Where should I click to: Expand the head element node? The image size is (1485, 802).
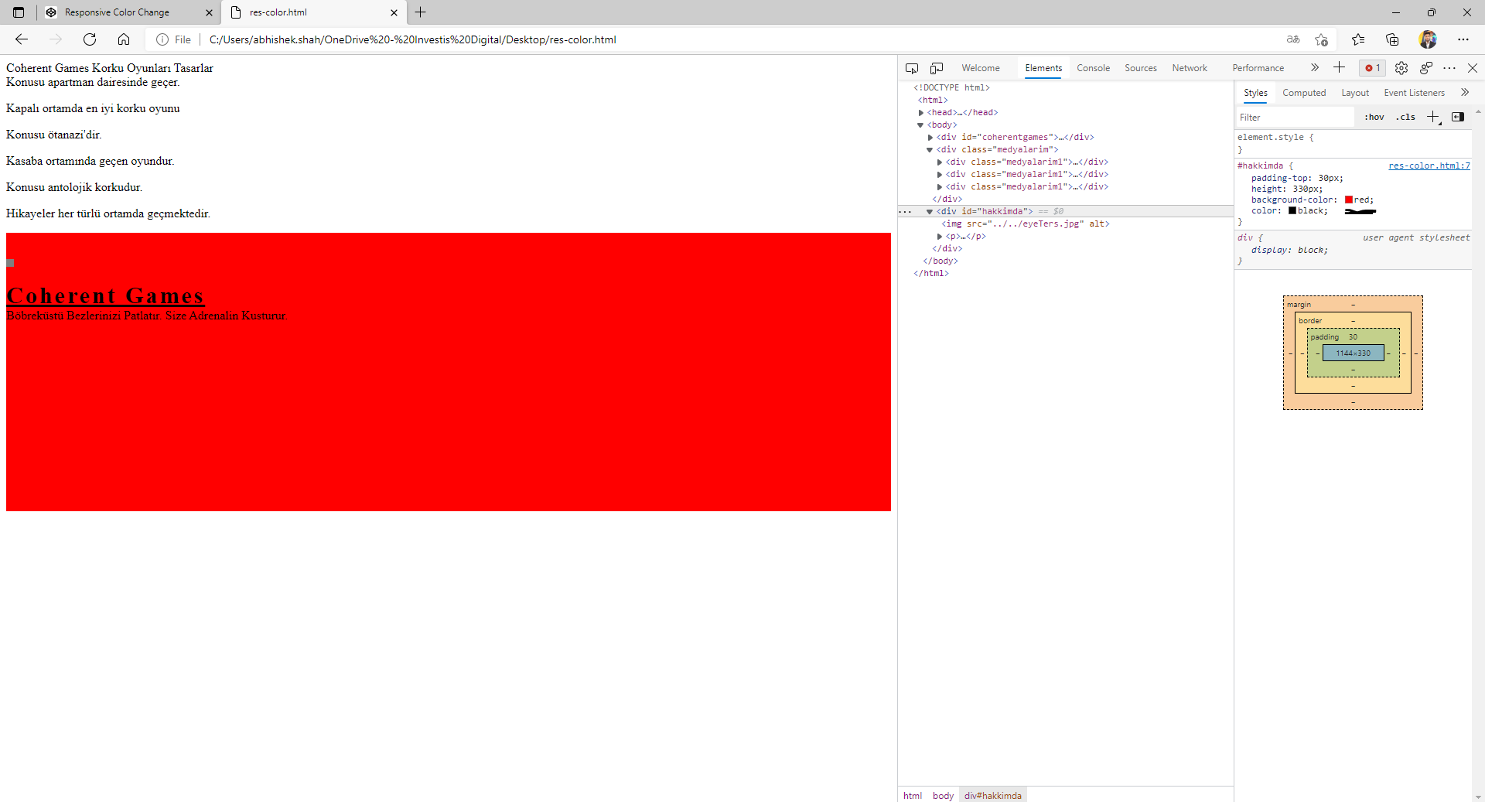pos(921,113)
